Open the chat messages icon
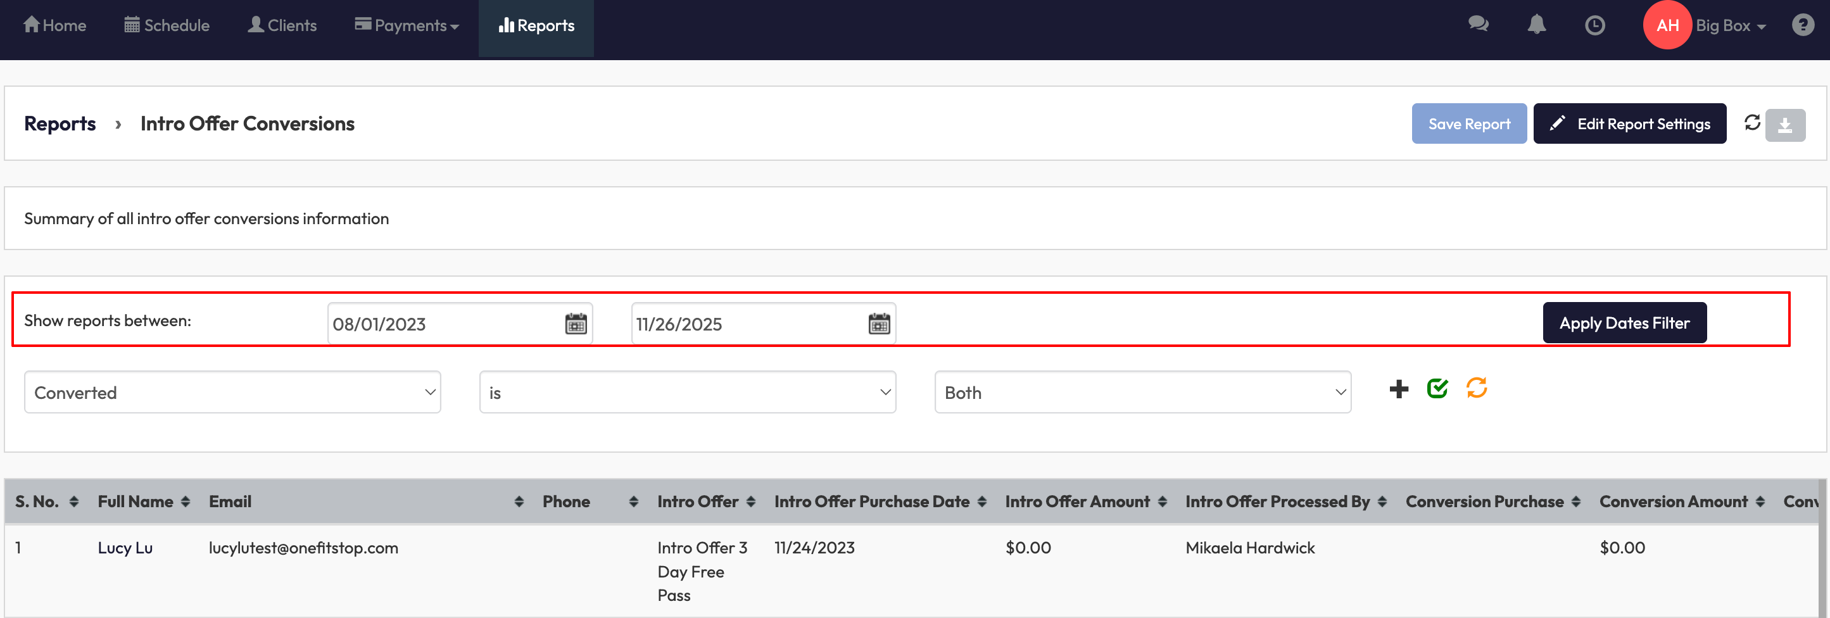 coord(1478,25)
